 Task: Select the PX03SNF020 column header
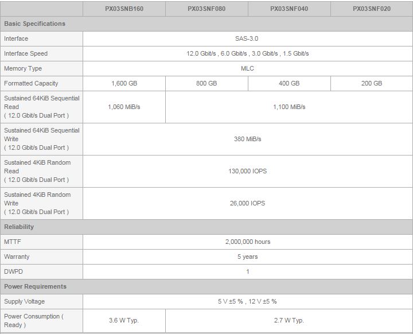click(372, 9)
